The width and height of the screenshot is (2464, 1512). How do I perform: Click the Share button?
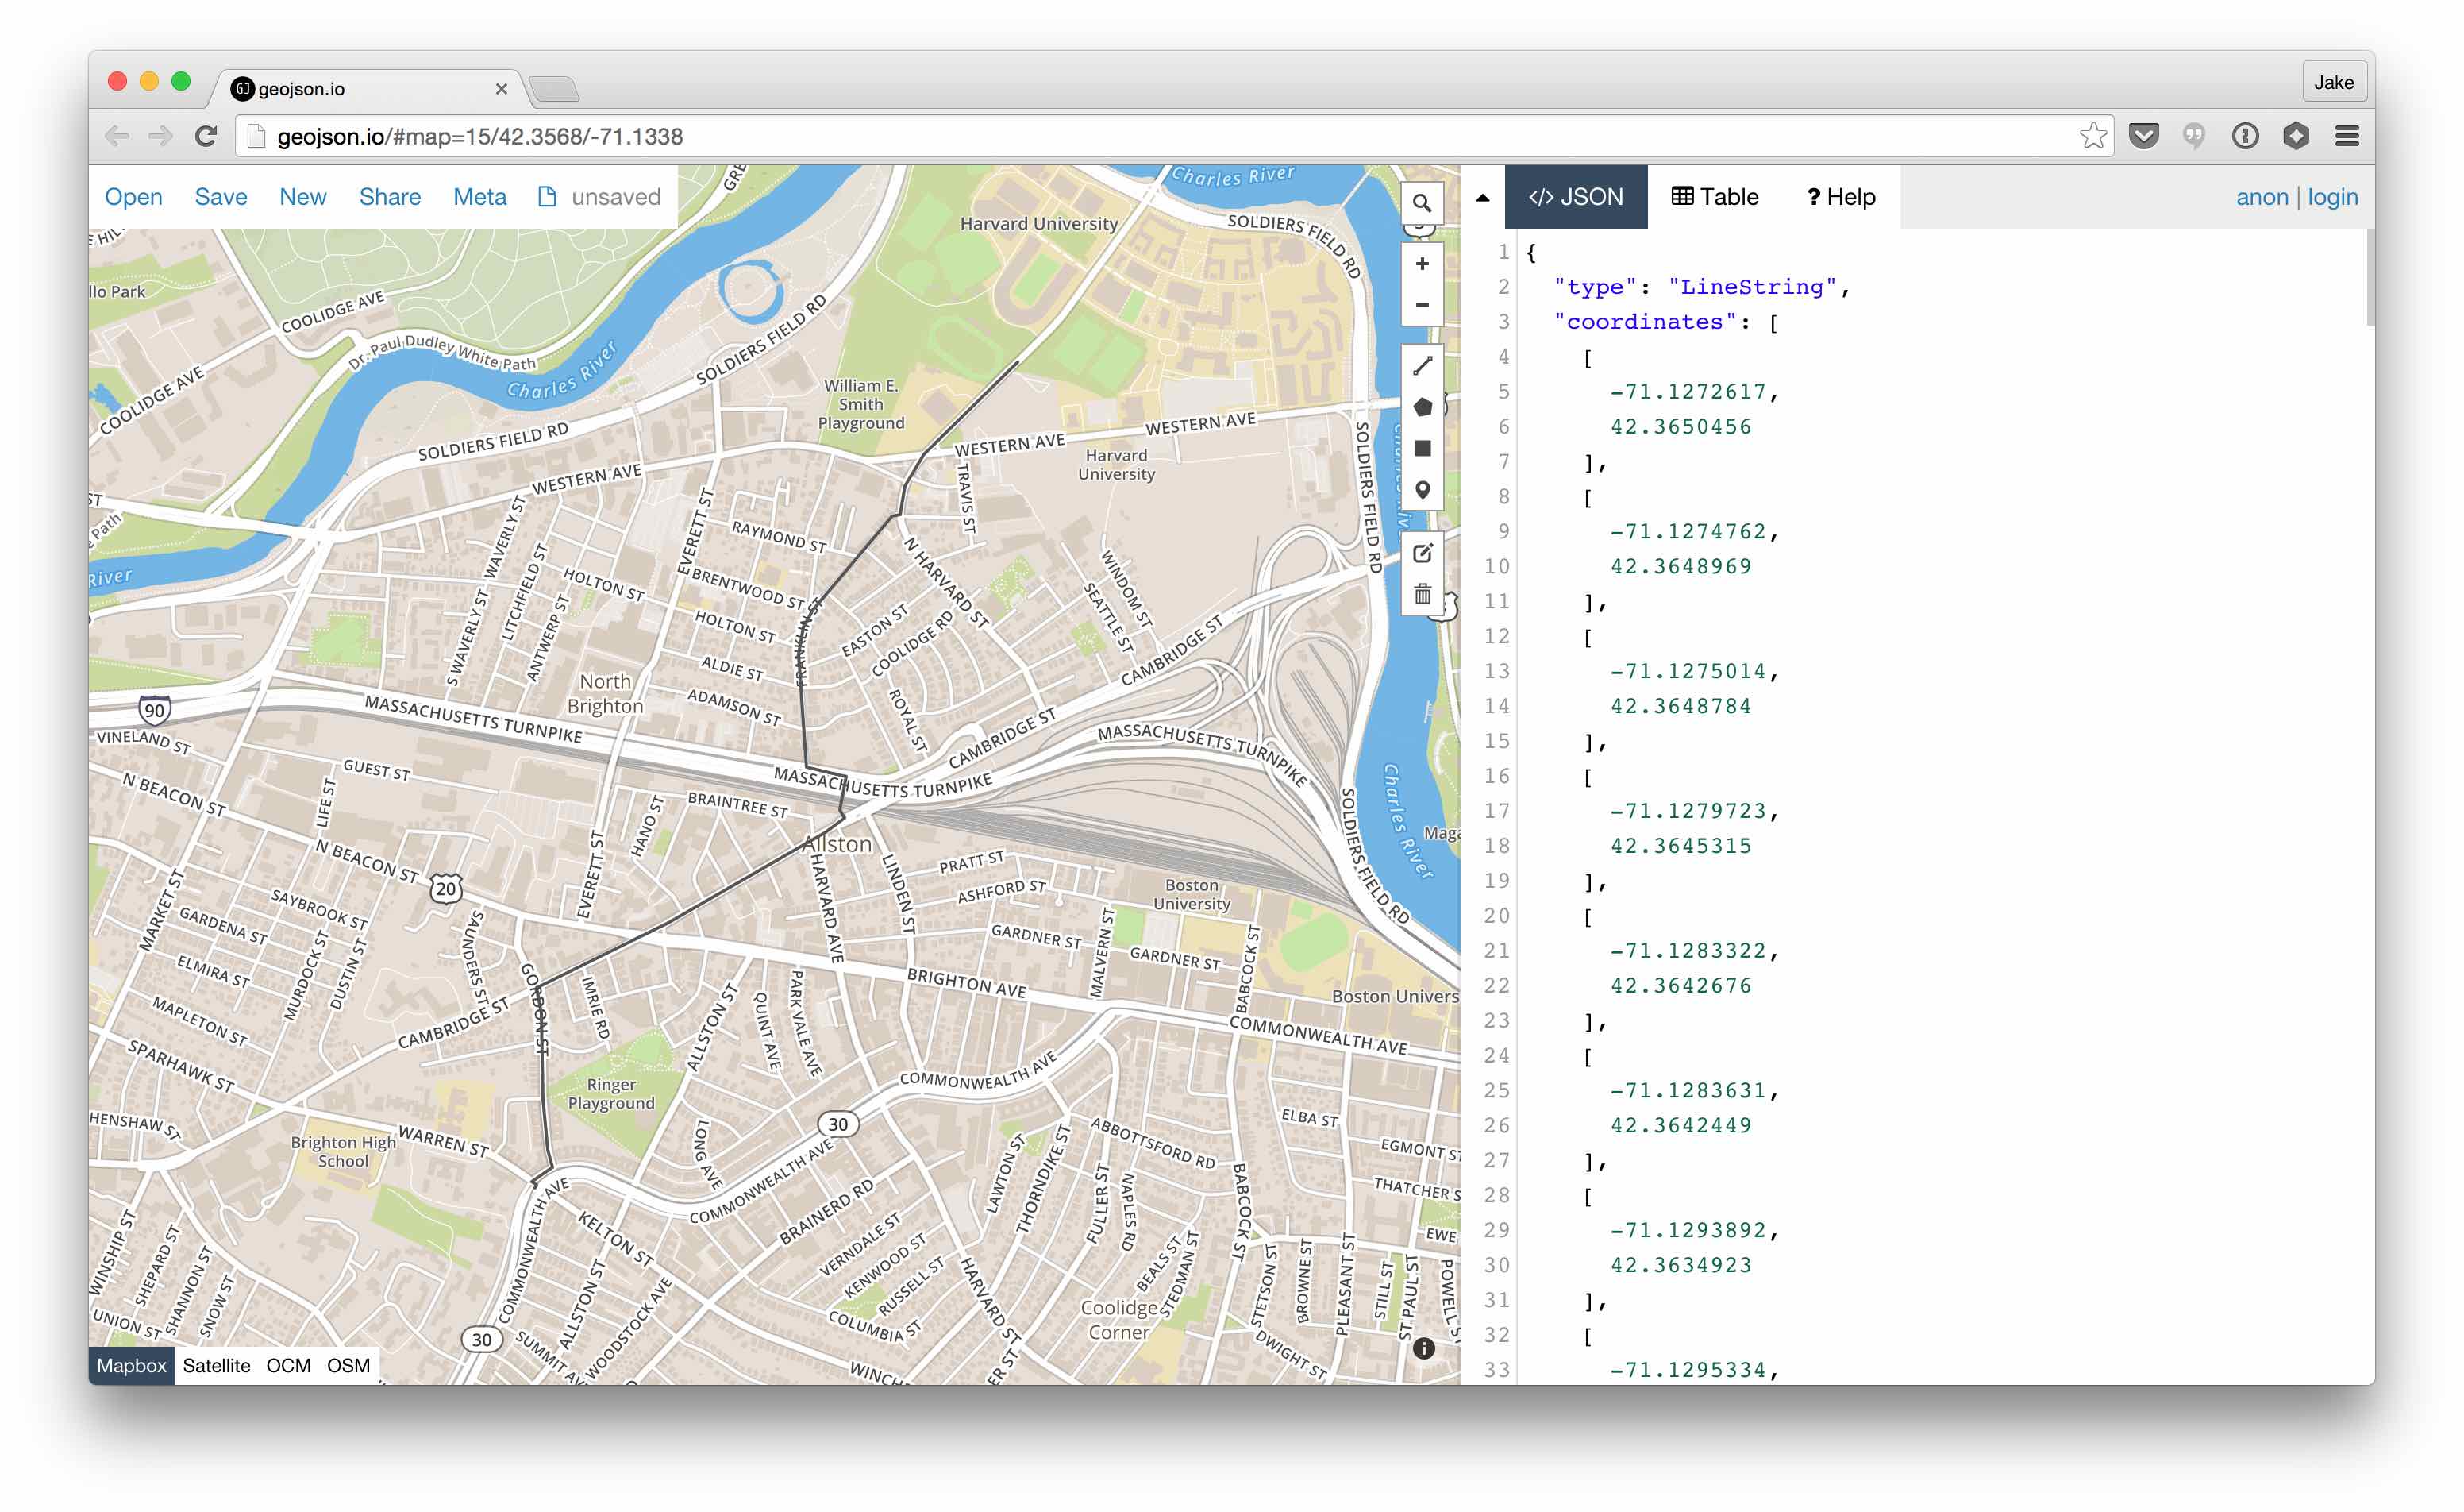(389, 197)
